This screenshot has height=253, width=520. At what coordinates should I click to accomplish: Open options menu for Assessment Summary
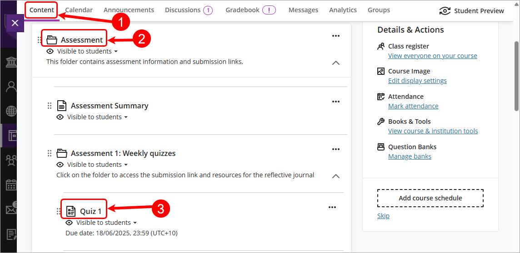coord(336,102)
